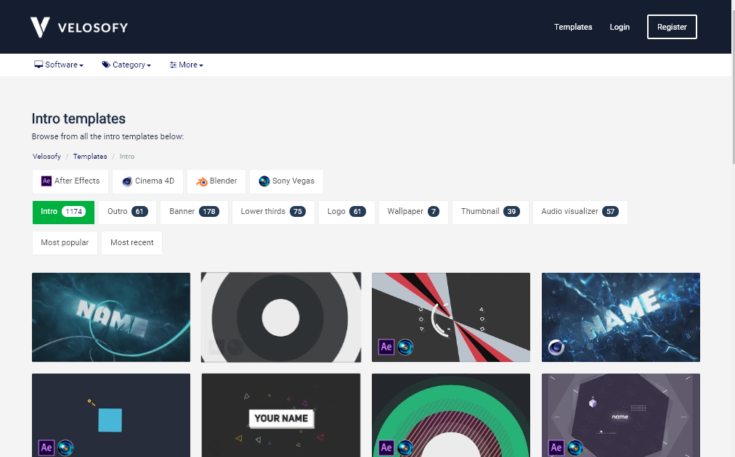Click Ae icon on purple hexagon thumbnail
Image resolution: width=735 pixels, height=457 pixels.
556,448
